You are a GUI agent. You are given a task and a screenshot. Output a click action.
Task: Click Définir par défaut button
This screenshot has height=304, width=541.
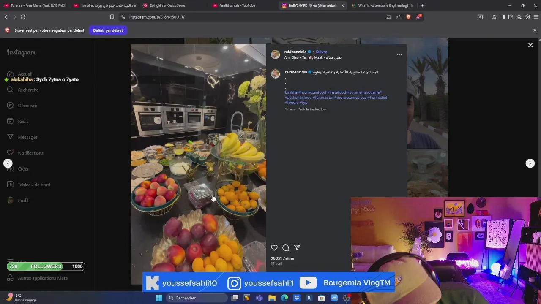108,30
